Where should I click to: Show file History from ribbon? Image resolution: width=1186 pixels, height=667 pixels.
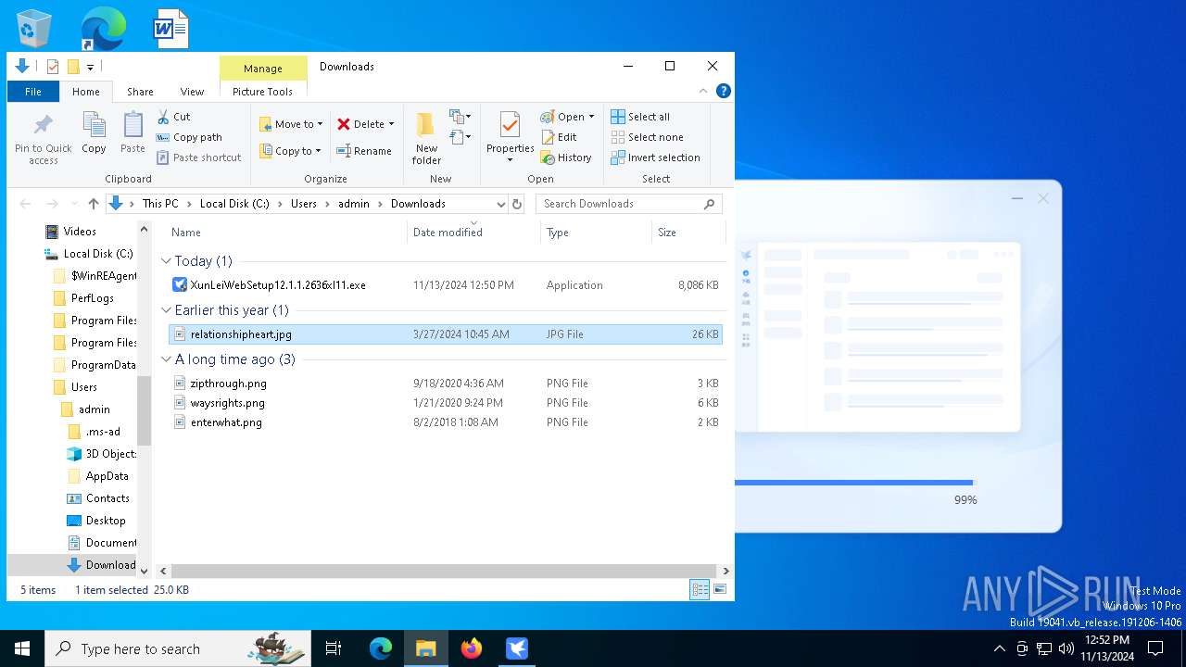tap(566, 157)
